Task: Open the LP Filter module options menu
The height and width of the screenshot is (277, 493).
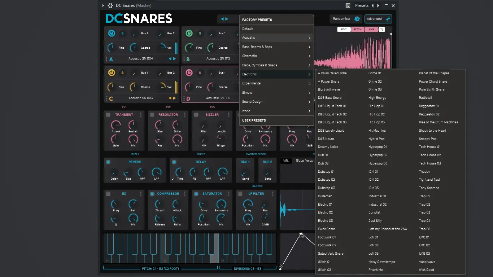Action: pos(273,194)
